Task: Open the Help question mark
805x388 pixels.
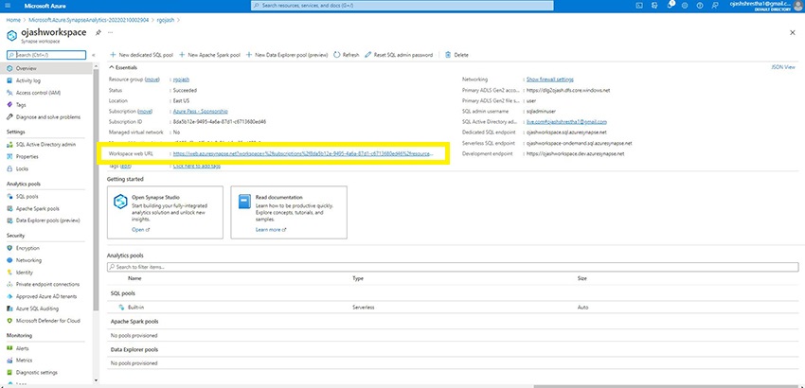Action: tap(699, 5)
